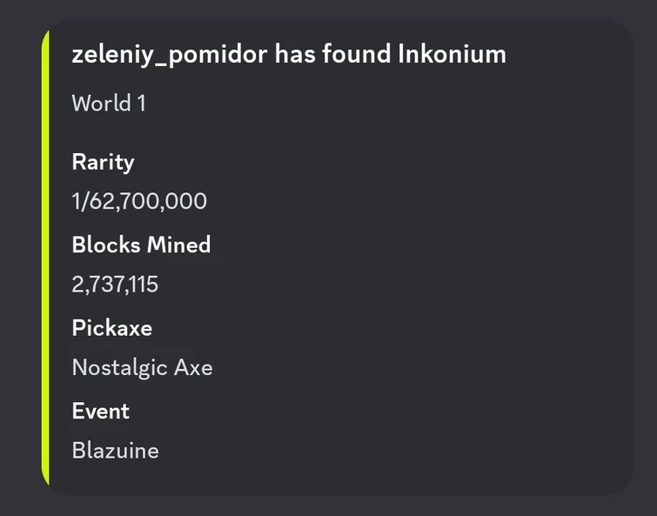This screenshot has width=657, height=516.
Task: Click the embed title about finding Inkonium
Action: [288, 55]
